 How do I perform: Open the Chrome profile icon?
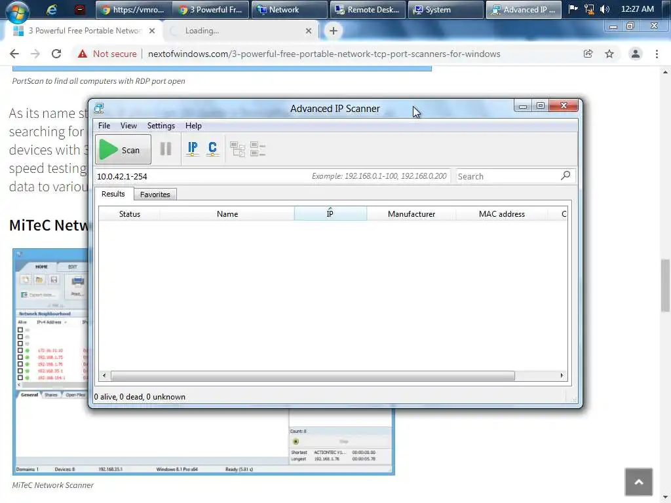(x=636, y=54)
